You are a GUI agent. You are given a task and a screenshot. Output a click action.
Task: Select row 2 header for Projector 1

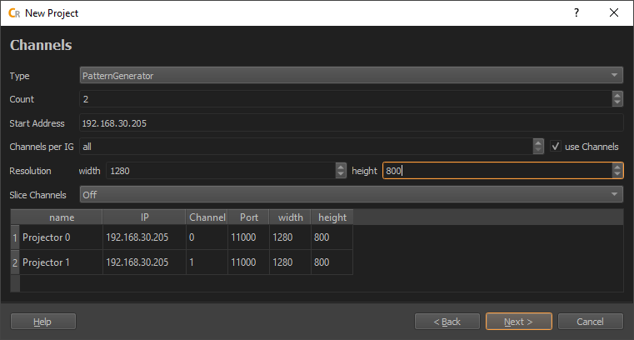[x=14, y=262]
